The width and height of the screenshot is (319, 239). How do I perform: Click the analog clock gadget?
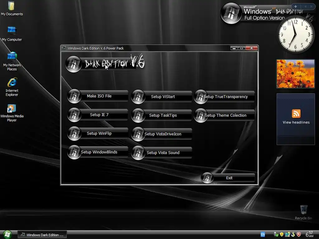(x=295, y=35)
